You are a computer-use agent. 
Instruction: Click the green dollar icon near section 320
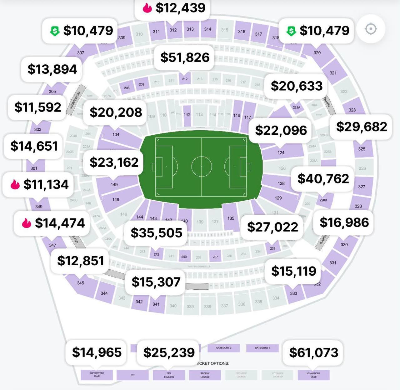click(291, 31)
